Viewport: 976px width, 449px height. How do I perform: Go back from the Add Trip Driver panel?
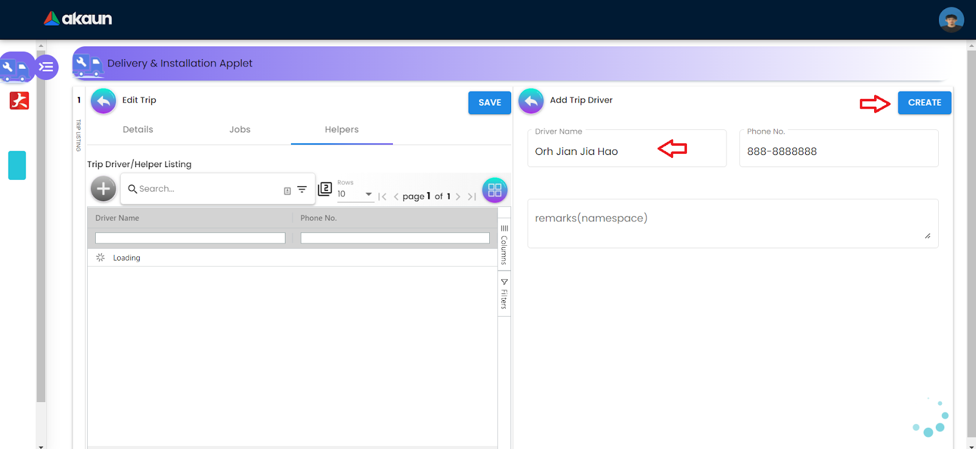tap(531, 101)
